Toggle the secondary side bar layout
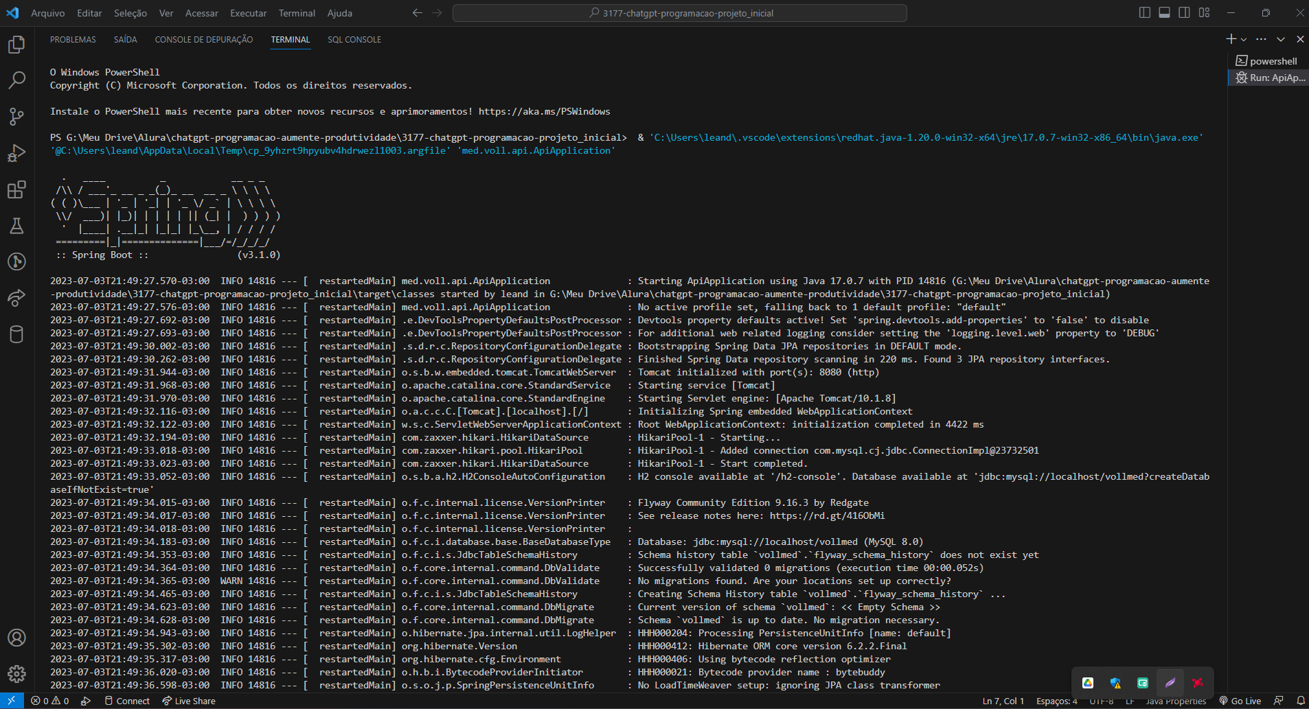Viewport: 1309px width, 709px height. pyautogui.click(x=1184, y=13)
